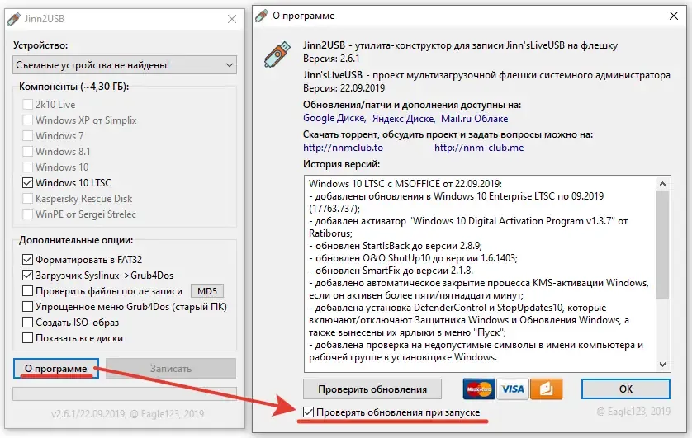This screenshot has width=692, height=438.
Task: Click the 'Версия: 2.6.1' text
Action: [331, 59]
